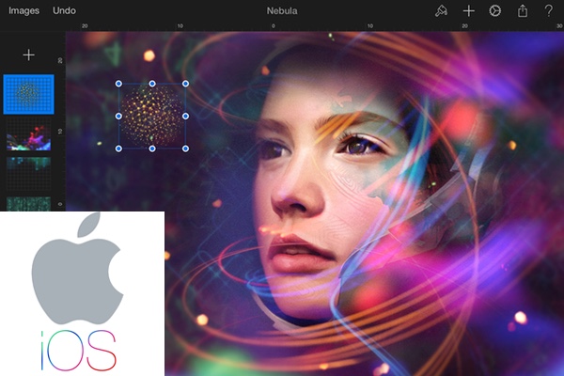Grab the middle-left selection handle
The width and height of the screenshot is (564, 376).
tap(118, 117)
